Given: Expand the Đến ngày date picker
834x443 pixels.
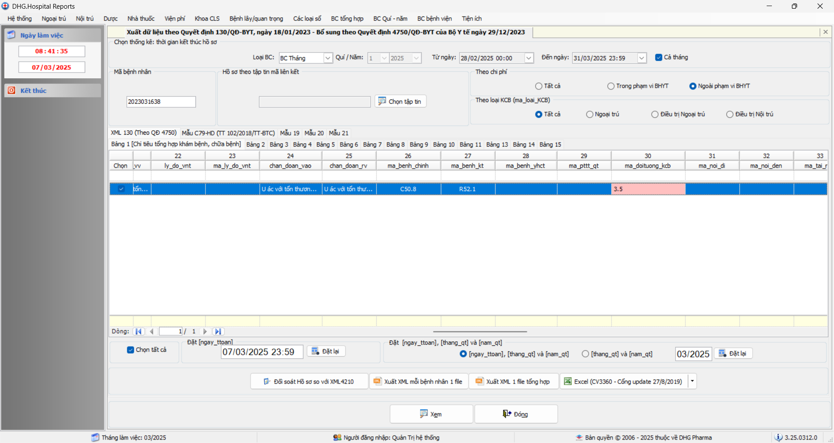Looking at the screenshot, I should (x=642, y=58).
